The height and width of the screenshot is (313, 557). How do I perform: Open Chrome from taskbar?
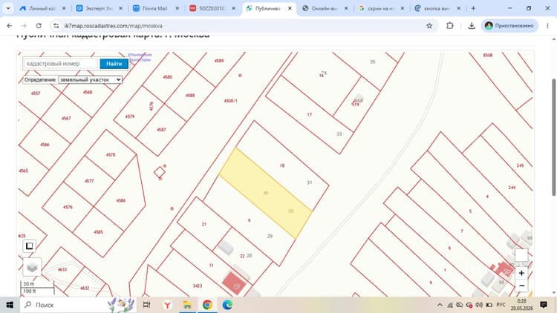pyautogui.click(x=207, y=305)
